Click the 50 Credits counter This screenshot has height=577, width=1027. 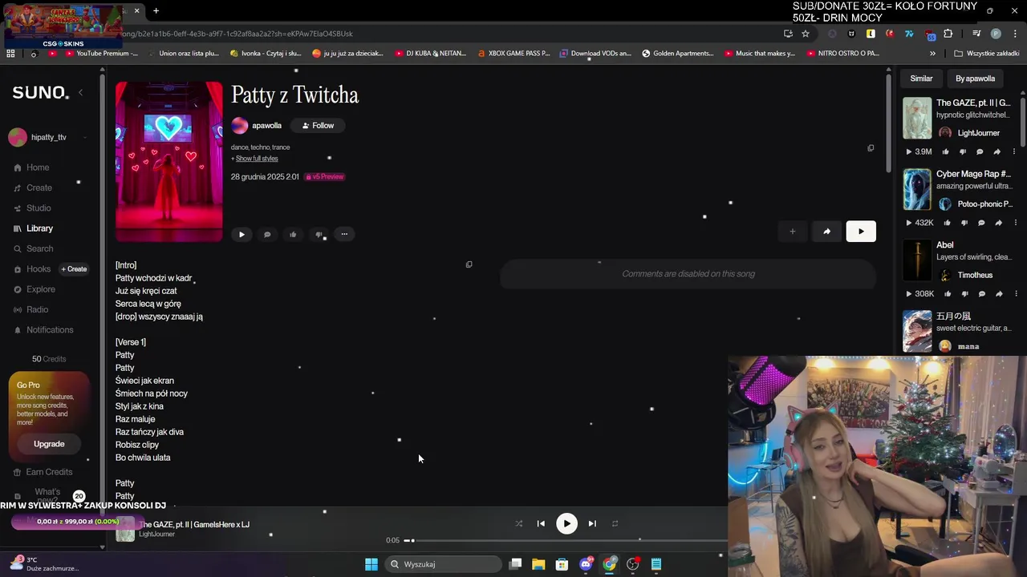pos(49,359)
